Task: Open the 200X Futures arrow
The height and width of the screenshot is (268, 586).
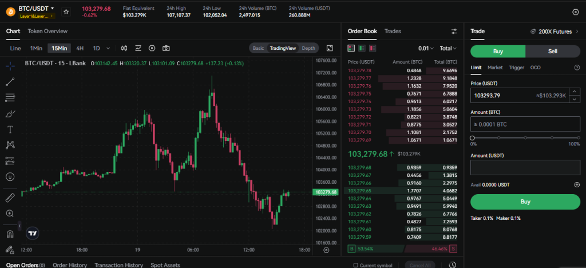Action: 577,31
